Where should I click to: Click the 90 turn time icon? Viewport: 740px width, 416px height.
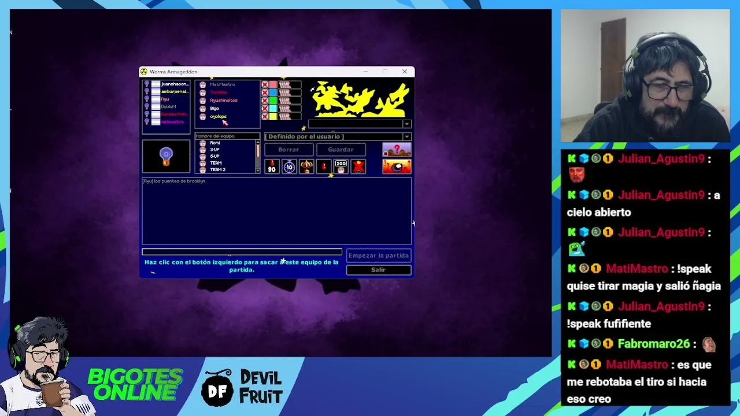[x=272, y=167]
